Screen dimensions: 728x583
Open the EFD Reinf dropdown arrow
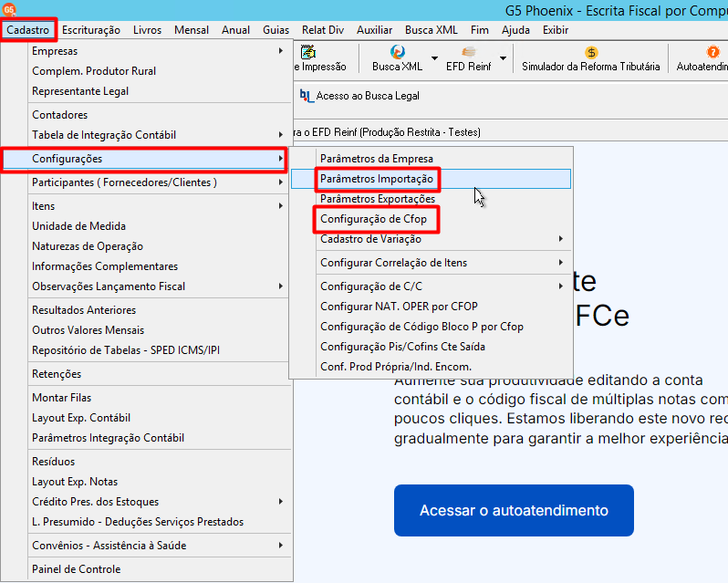click(503, 58)
